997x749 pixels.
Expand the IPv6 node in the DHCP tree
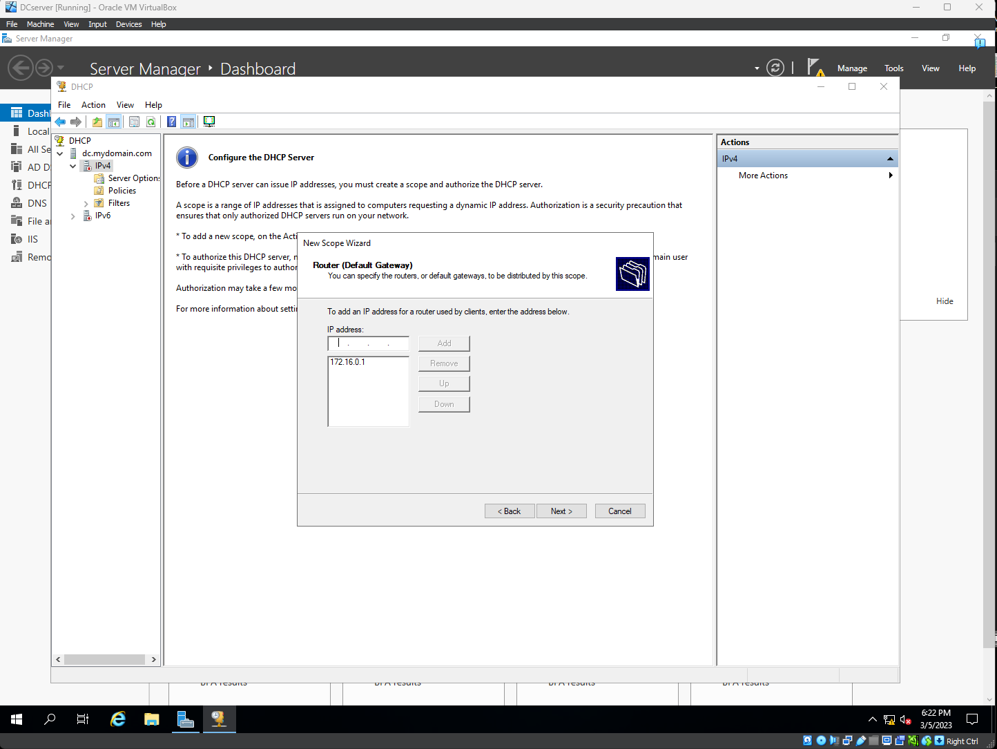point(73,216)
